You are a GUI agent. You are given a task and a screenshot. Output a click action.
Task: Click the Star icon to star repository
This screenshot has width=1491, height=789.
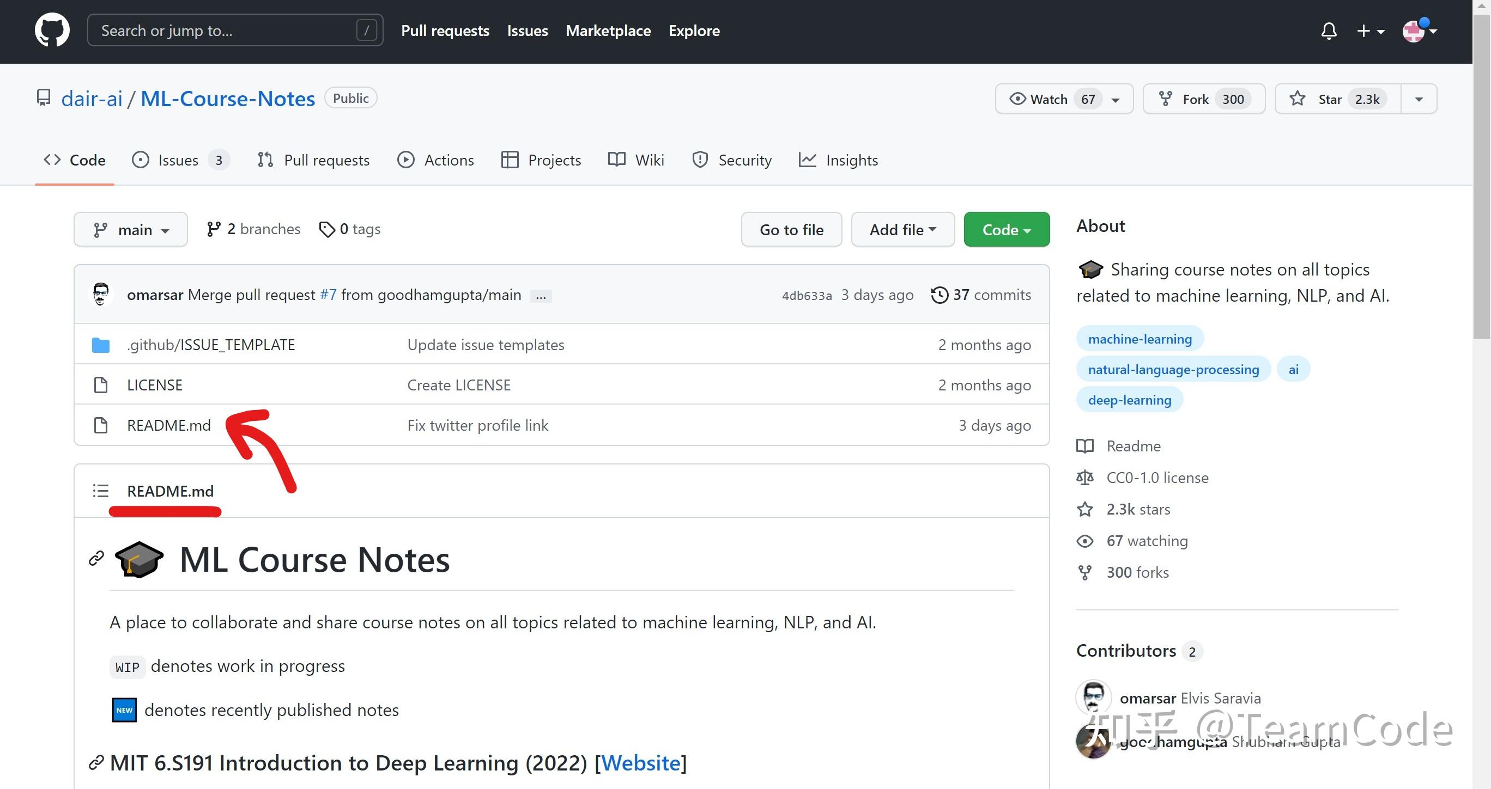[x=1300, y=99]
